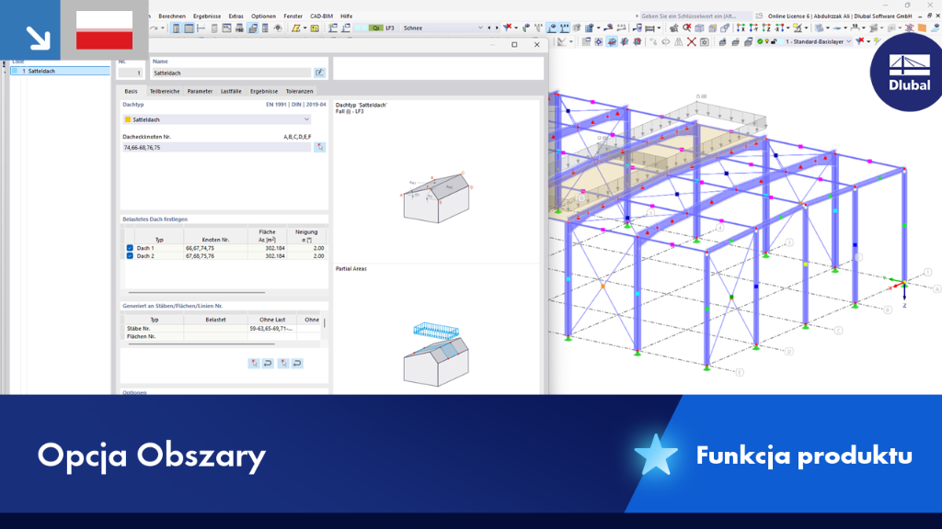The width and height of the screenshot is (942, 529).
Task: Switch to the Basis tab
Action: click(131, 91)
